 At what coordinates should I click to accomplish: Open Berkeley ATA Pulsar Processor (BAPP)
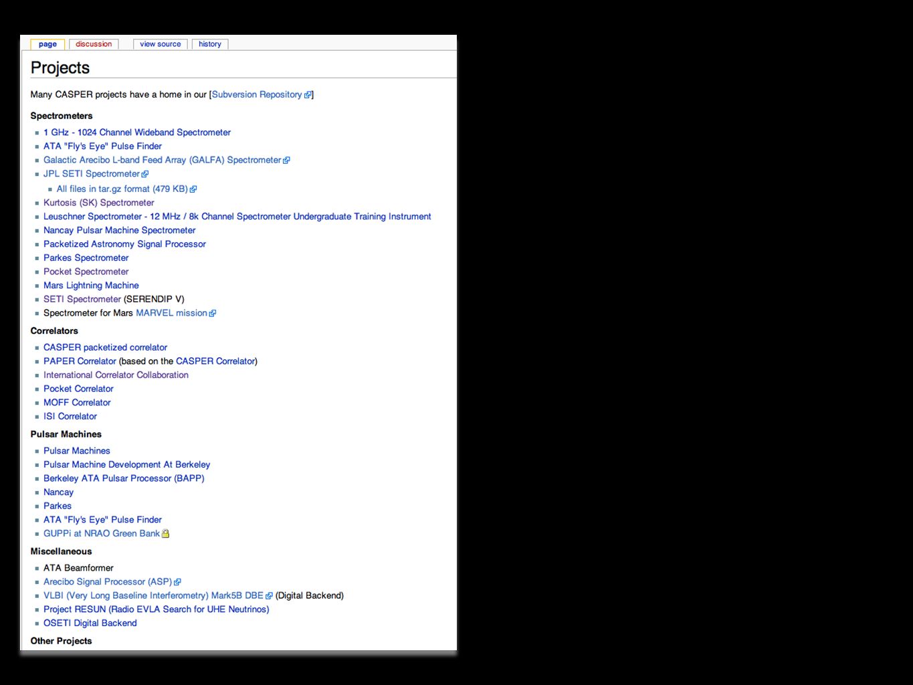124,478
